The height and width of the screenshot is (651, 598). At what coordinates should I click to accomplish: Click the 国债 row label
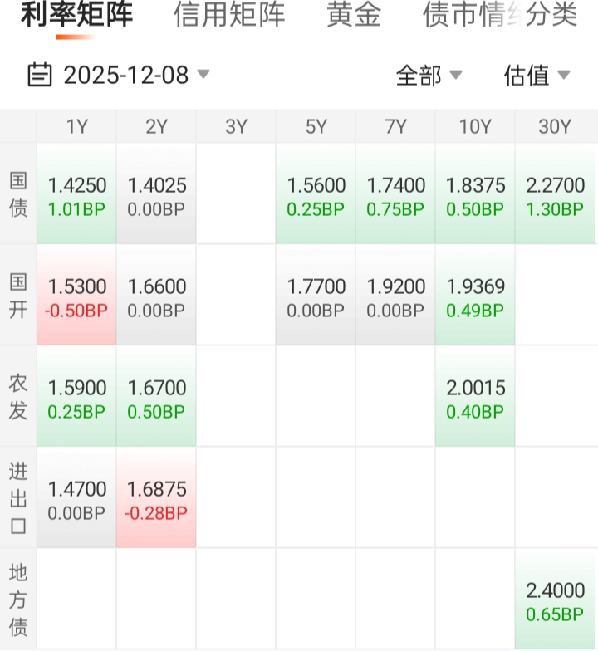(18, 195)
